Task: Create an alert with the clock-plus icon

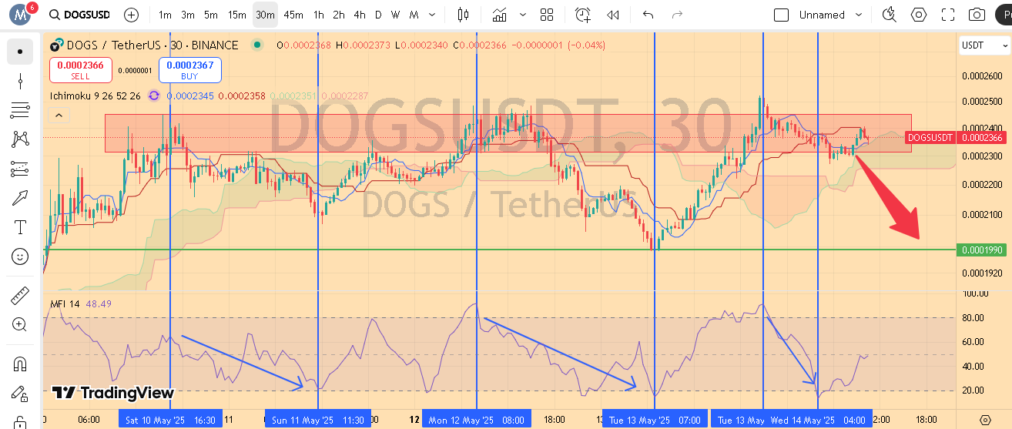Action: (x=583, y=15)
